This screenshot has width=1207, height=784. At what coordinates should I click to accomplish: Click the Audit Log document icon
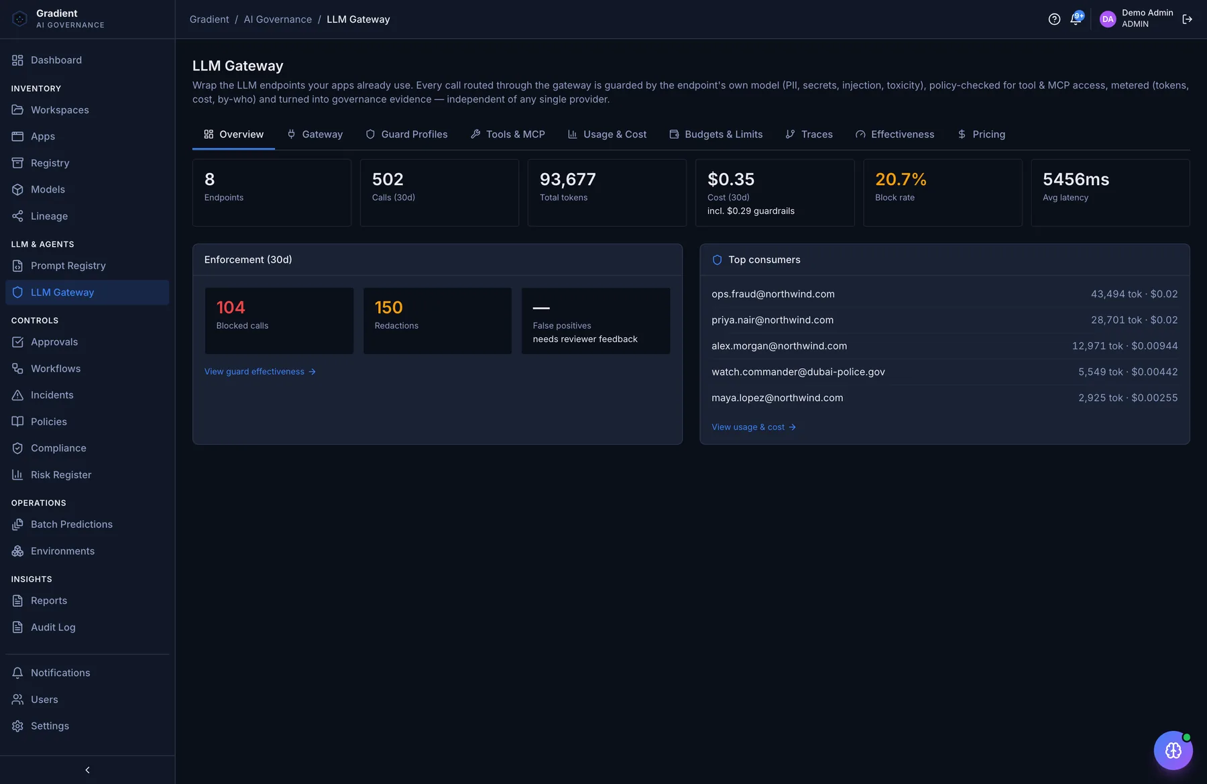[x=17, y=627]
